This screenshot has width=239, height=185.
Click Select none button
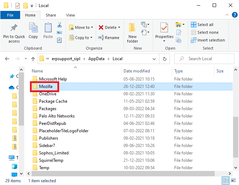click(x=205, y=32)
